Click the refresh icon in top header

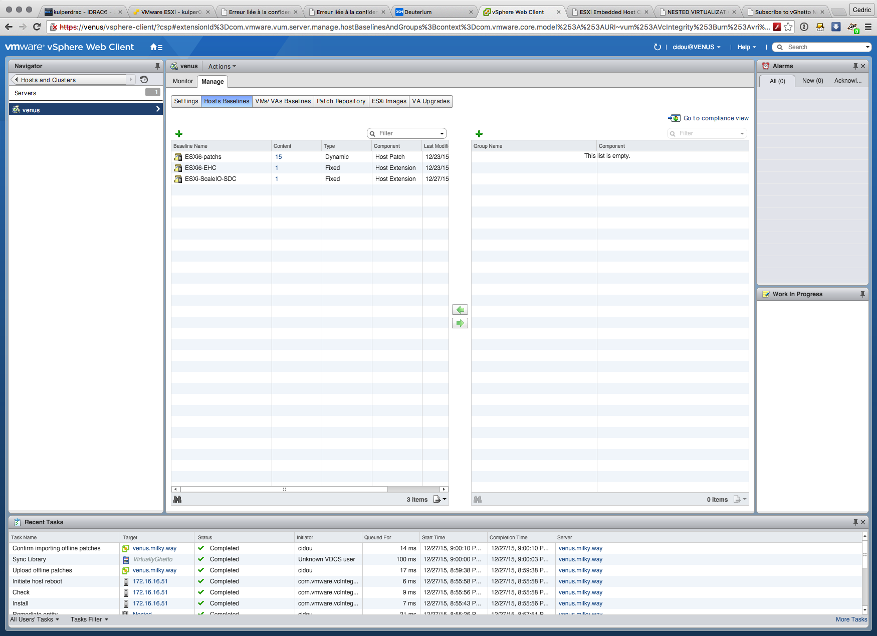657,47
